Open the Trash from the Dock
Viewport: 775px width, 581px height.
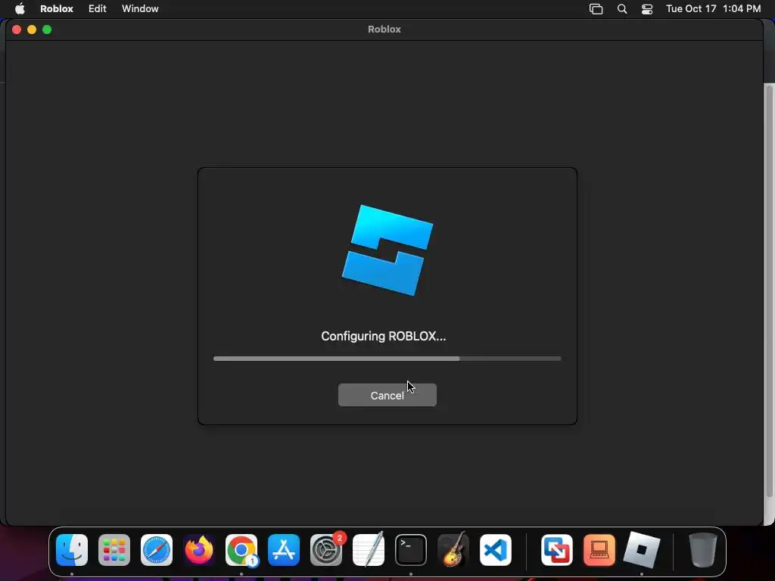point(703,550)
